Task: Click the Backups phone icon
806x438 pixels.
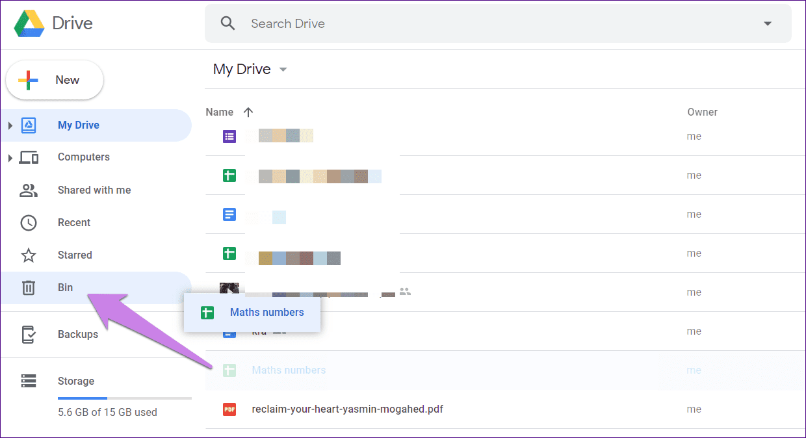Action: coord(29,334)
